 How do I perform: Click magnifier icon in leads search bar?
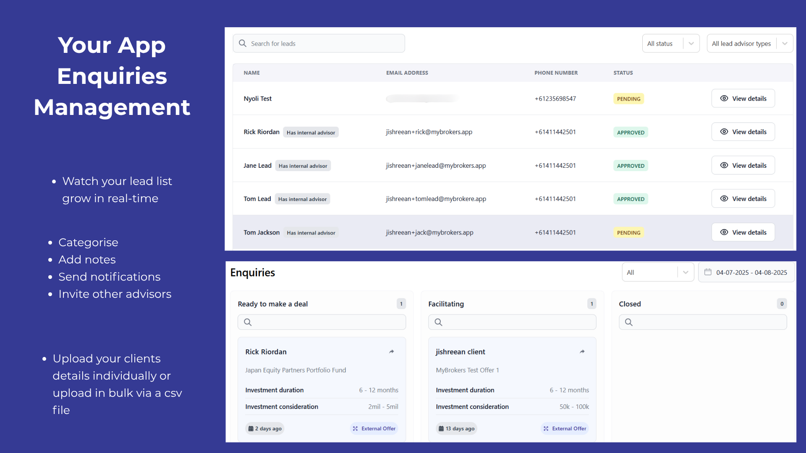pos(243,43)
